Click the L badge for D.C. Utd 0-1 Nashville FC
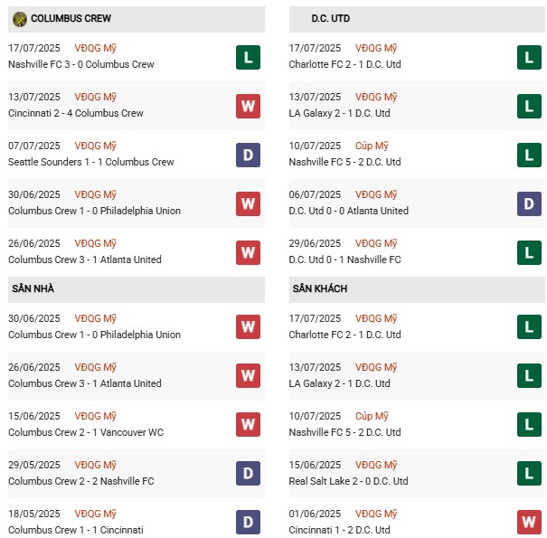 point(529,252)
